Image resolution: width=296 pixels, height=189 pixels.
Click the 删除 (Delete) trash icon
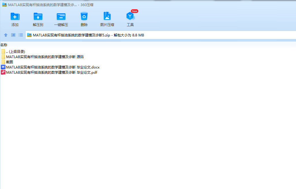(84, 16)
